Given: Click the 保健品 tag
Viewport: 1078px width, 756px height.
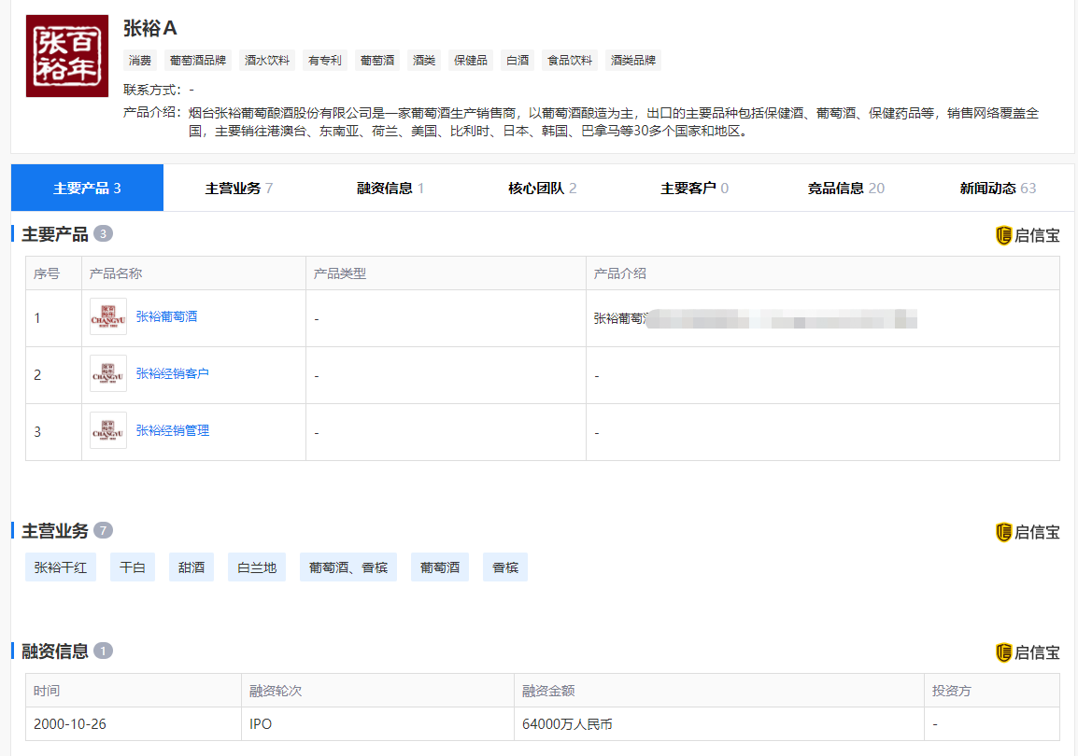Looking at the screenshot, I should pos(471,61).
